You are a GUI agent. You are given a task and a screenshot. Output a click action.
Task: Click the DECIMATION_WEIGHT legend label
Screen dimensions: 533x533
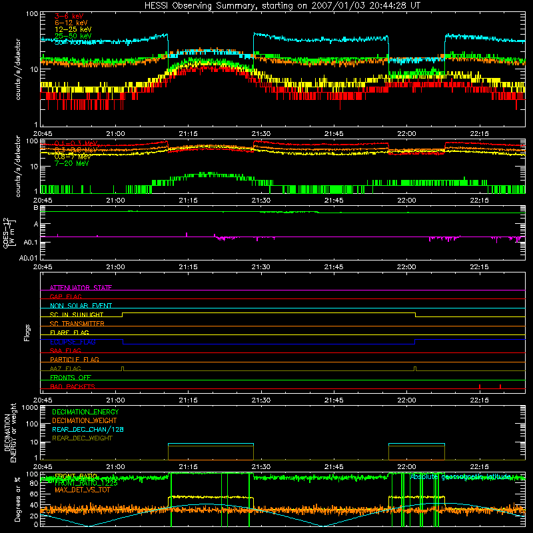(85, 420)
